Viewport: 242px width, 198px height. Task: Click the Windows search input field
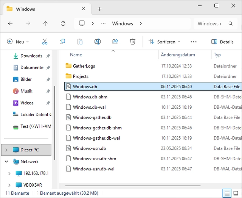pos(210,23)
